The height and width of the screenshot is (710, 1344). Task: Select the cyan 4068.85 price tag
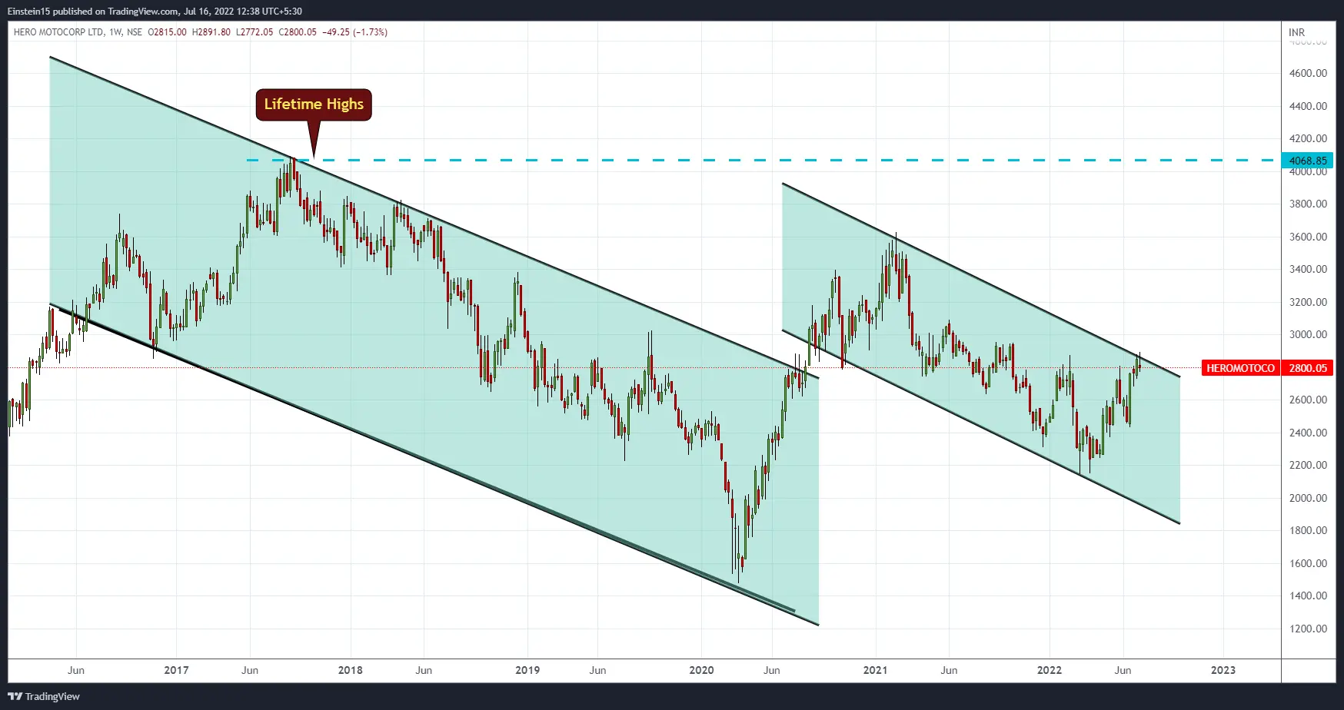(x=1307, y=161)
